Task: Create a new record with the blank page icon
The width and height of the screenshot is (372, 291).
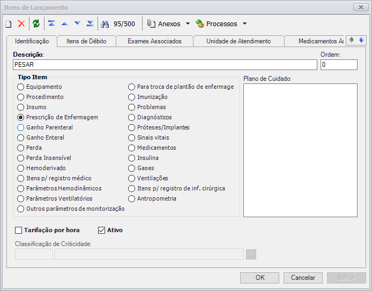Action: coord(9,24)
